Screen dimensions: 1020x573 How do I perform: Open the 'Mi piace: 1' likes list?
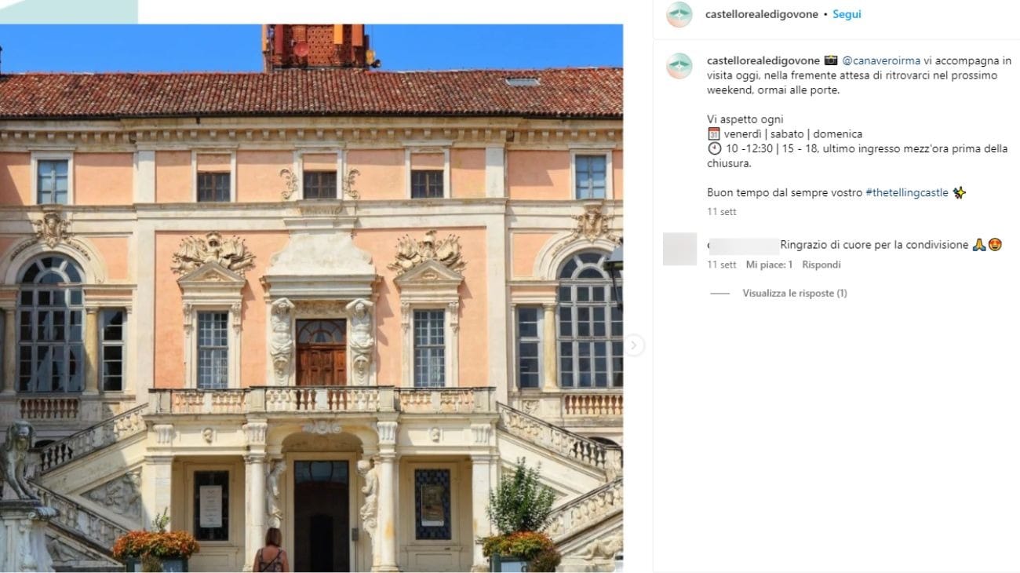point(769,265)
